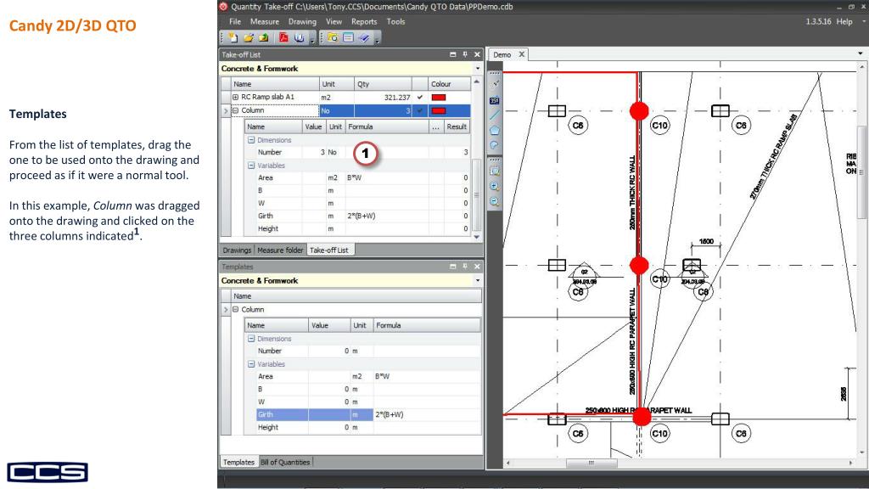Open the drawing tabs list dropdown arrow
Image resolution: width=869 pixels, height=489 pixels.
coord(861,53)
